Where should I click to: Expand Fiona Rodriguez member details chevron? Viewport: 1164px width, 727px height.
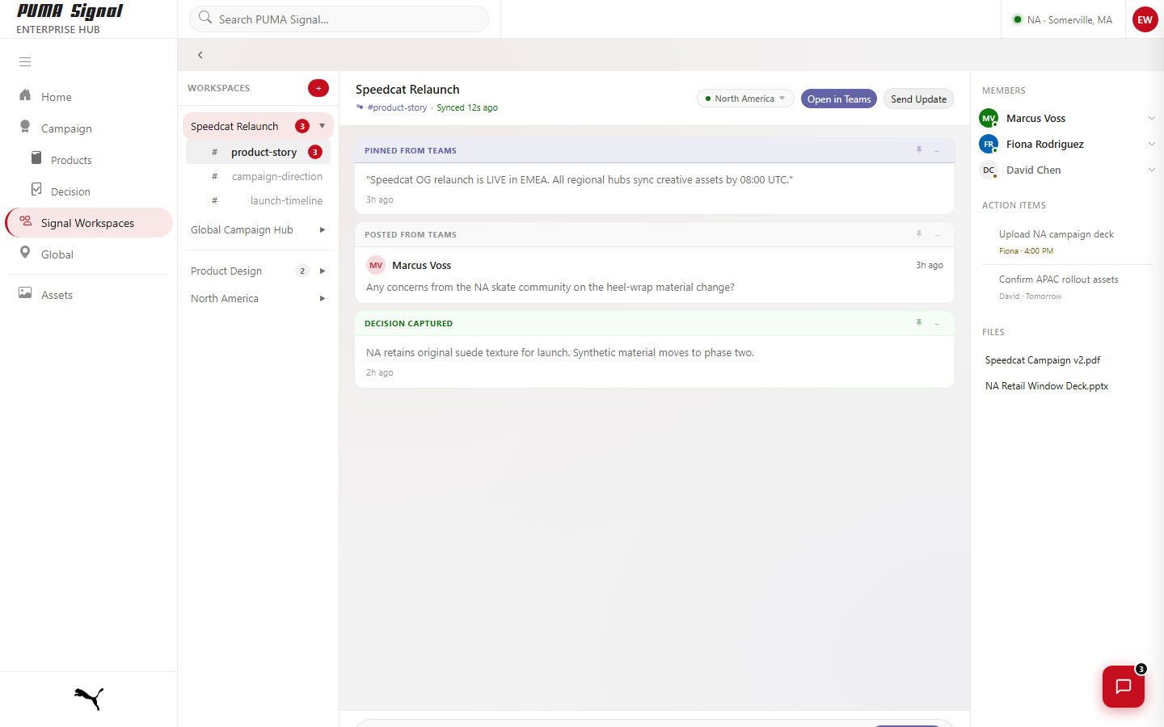[1151, 144]
